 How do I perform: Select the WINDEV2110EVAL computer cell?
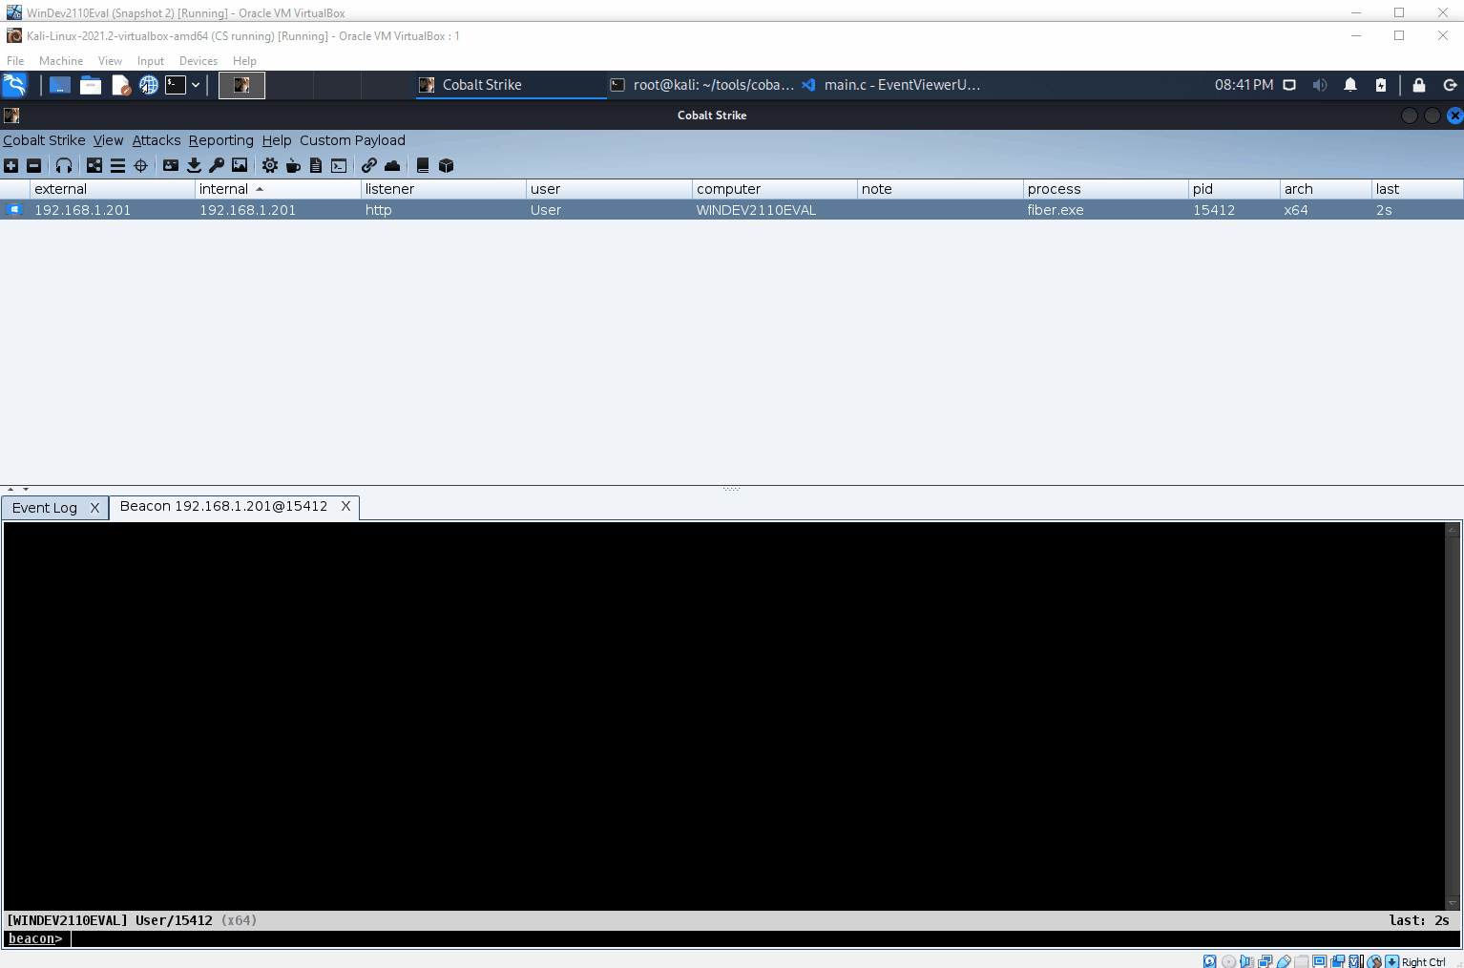[x=775, y=210]
